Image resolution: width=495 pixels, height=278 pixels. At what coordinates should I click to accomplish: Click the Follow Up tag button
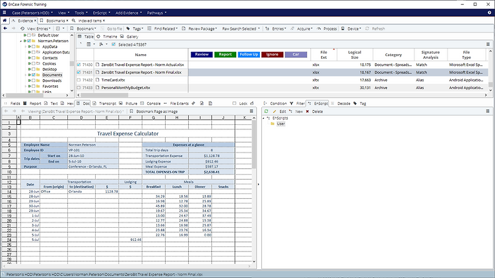click(x=249, y=54)
